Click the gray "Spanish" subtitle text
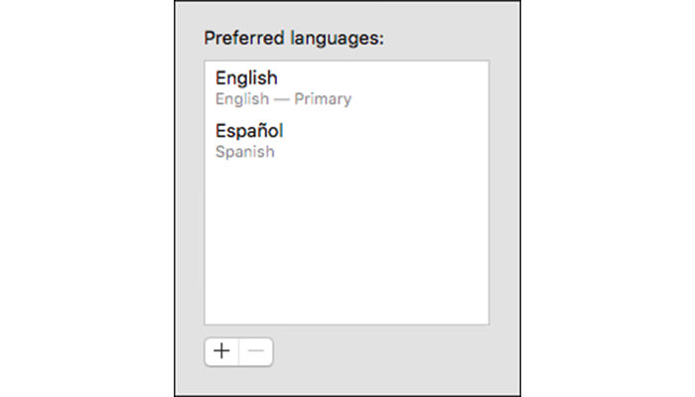695x397 pixels. (x=244, y=152)
